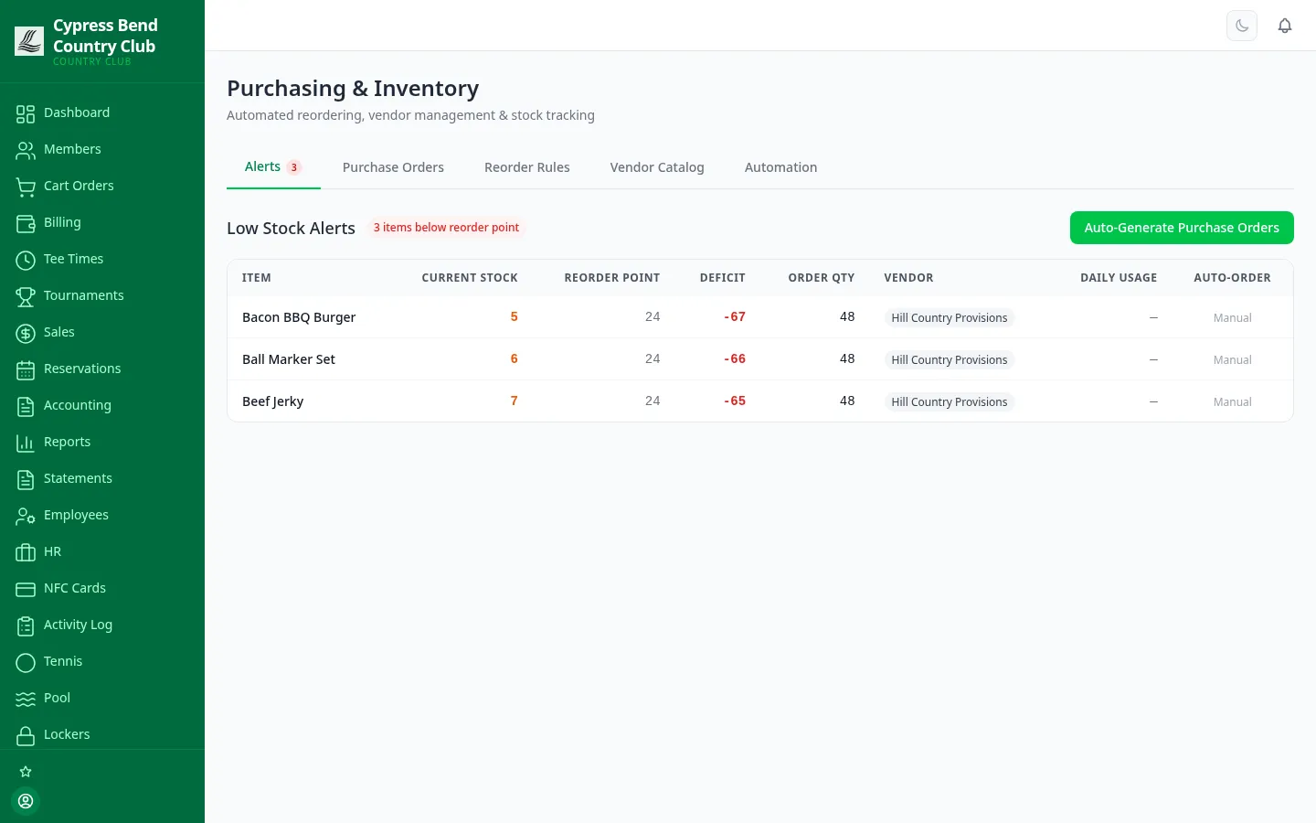The width and height of the screenshot is (1316, 823).
Task: Open notifications bell
Action: pos(1285,26)
